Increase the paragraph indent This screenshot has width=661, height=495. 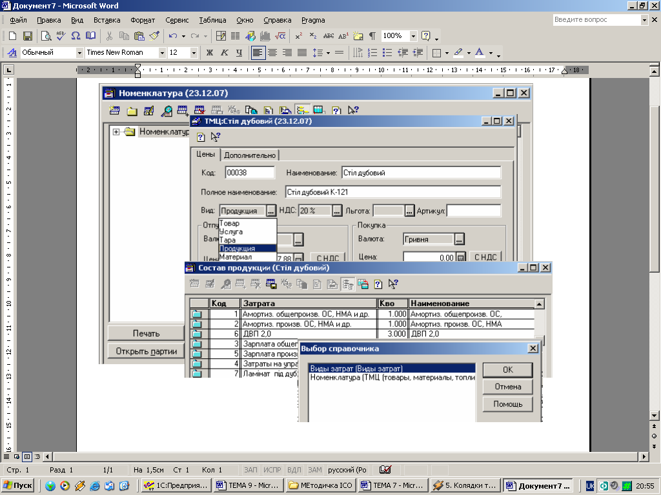[x=418, y=53]
